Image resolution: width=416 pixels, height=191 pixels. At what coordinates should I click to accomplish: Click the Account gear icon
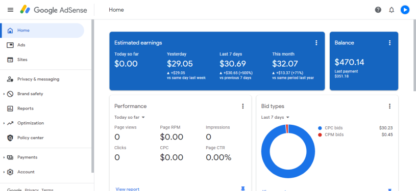10,172
